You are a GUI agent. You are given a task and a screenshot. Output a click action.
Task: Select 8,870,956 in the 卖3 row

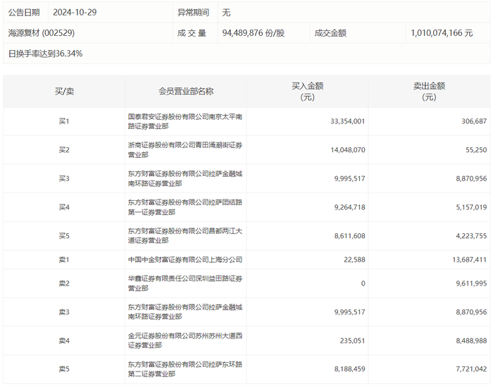click(x=471, y=312)
